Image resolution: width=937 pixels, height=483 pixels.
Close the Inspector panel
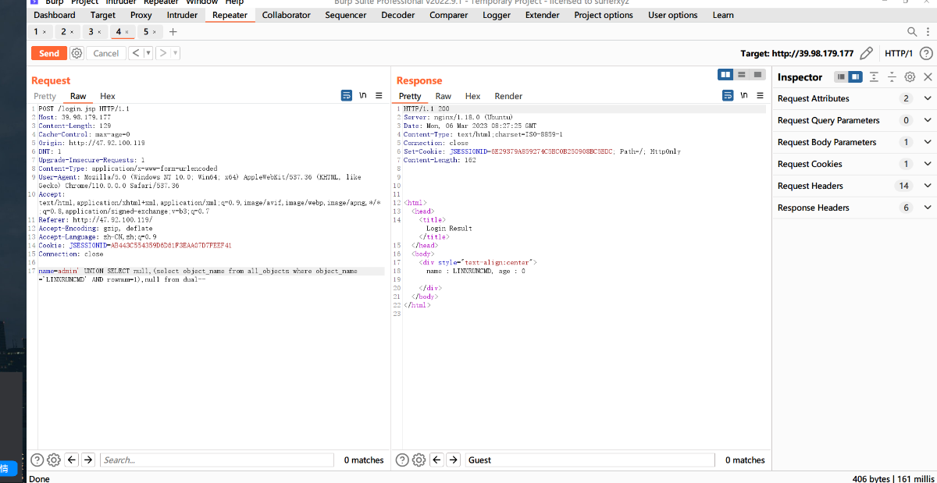tap(928, 77)
